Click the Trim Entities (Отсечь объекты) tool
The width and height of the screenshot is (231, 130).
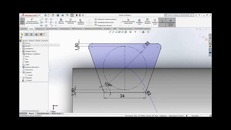61,21
